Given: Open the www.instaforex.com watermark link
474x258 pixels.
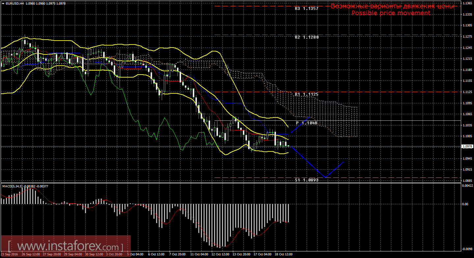Looking at the screenshot, I should click(x=66, y=246).
